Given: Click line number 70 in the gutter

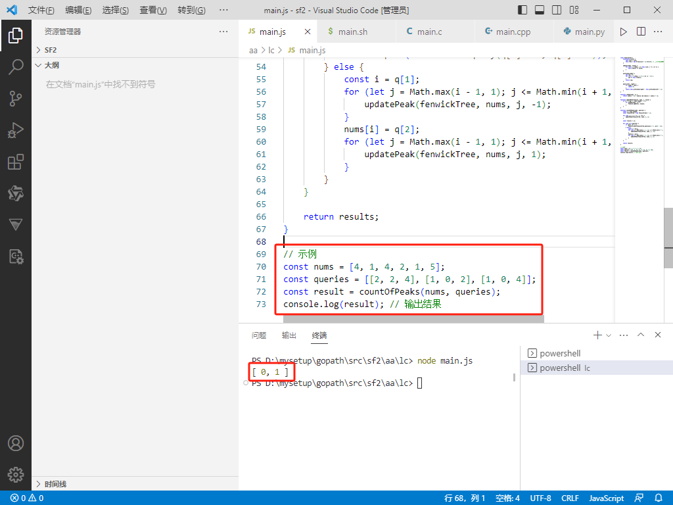Looking at the screenshot, I should [x=261, y=267].
